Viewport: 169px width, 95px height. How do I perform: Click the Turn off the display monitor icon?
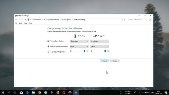point(49,41)
